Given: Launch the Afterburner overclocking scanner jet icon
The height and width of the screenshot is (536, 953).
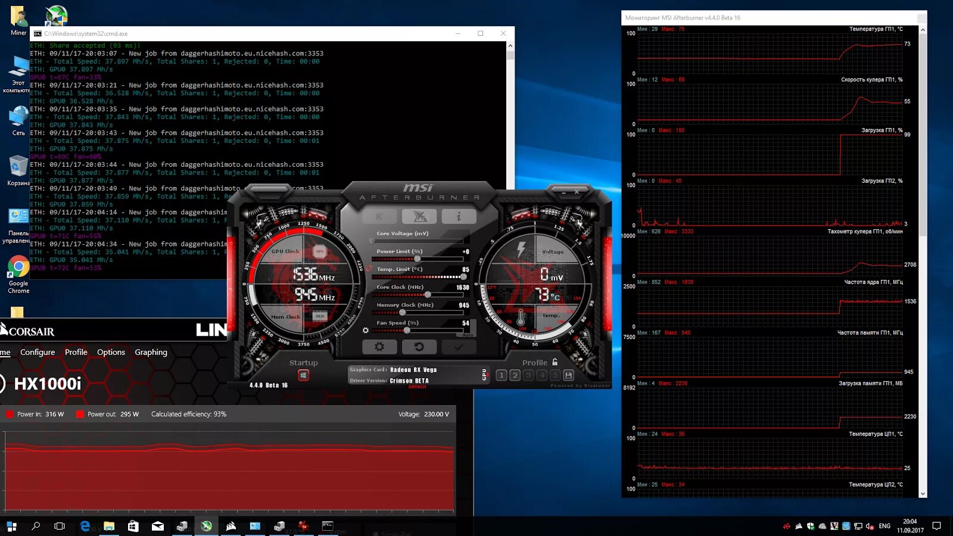Looking at the screenshot, I should tap(419, 216).
